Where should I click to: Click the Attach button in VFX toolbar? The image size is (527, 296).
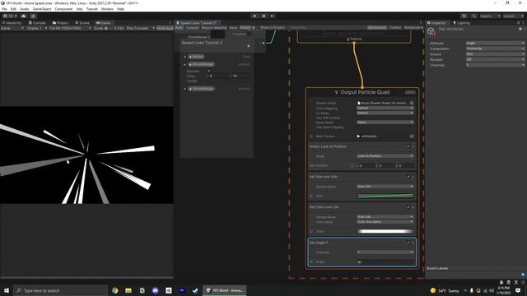[x=245, y=28]
